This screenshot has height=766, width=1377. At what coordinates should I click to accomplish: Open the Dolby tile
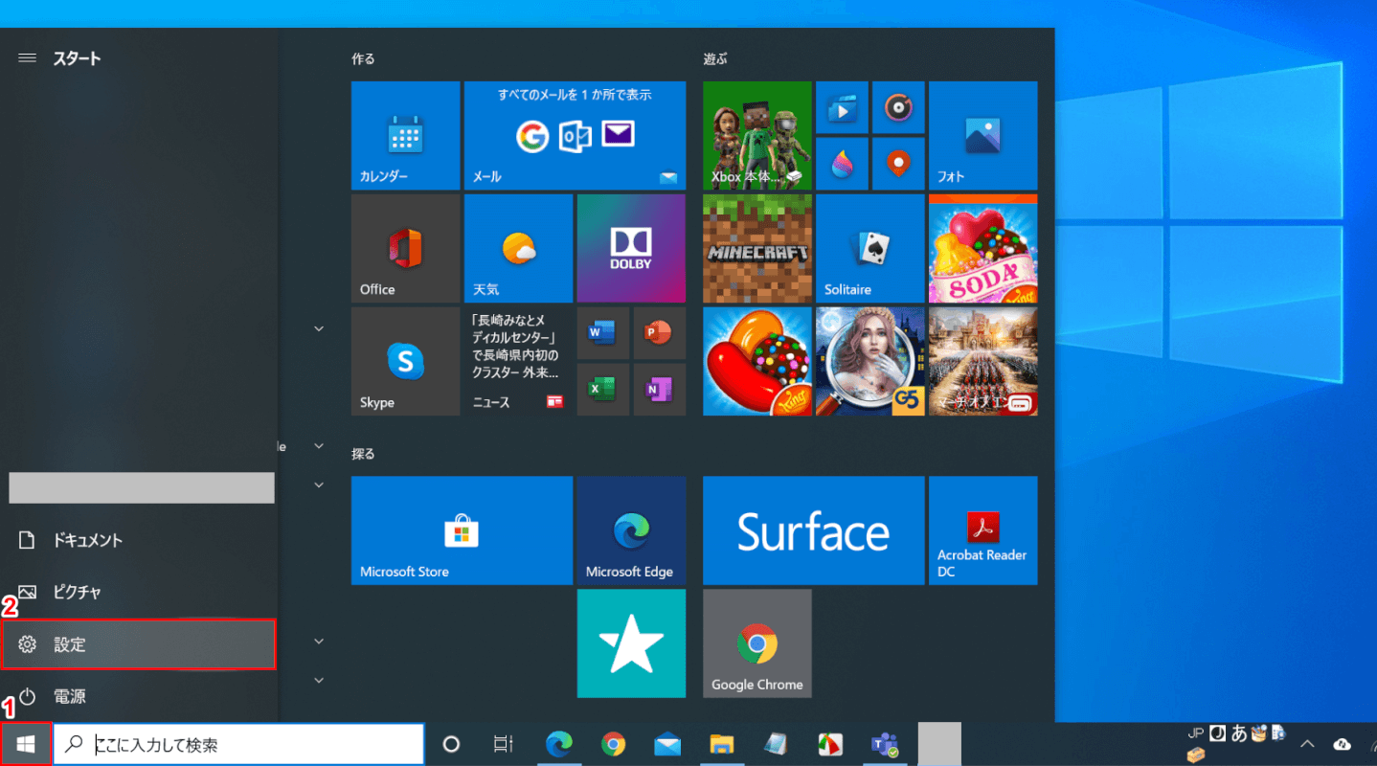pyautogui.click(x=631, y=248)
